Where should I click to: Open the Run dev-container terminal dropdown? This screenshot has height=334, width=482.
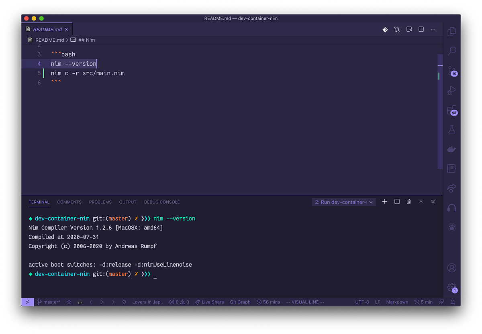tap(343, 202)
